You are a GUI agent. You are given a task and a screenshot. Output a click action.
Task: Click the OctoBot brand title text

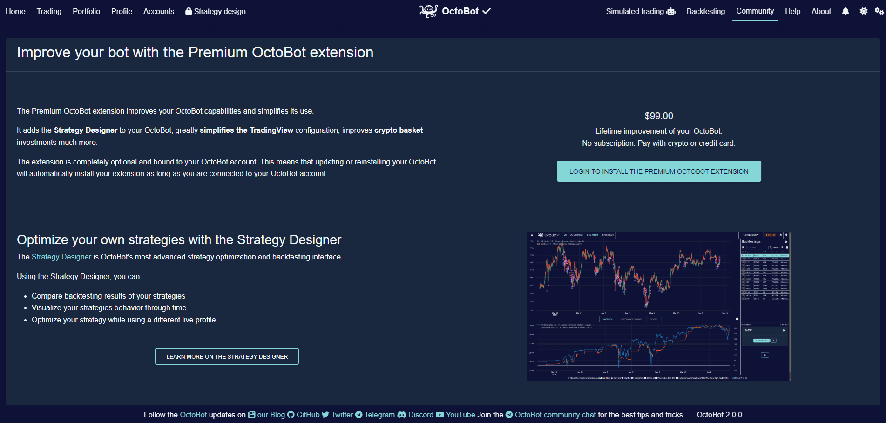click(460, 11)
